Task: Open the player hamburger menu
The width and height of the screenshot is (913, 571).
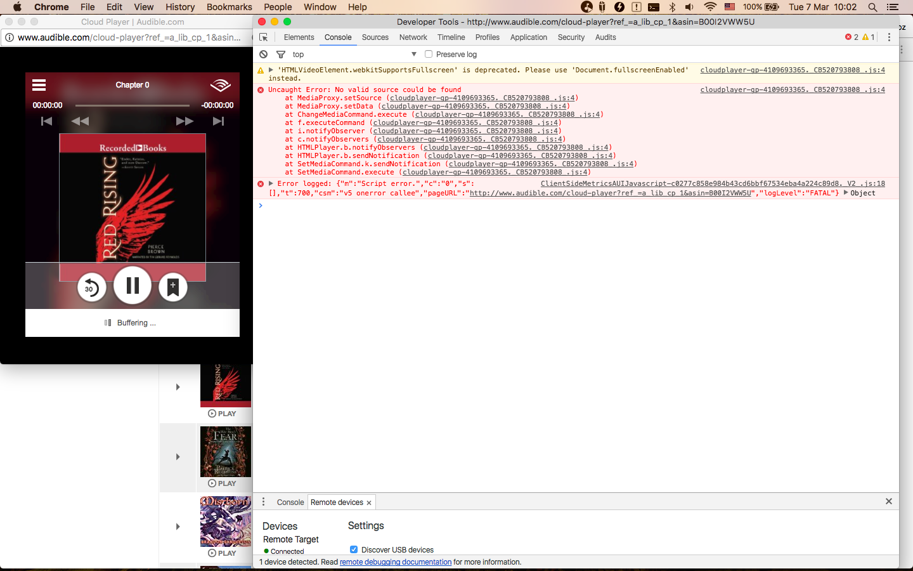Action: point(39,85)
